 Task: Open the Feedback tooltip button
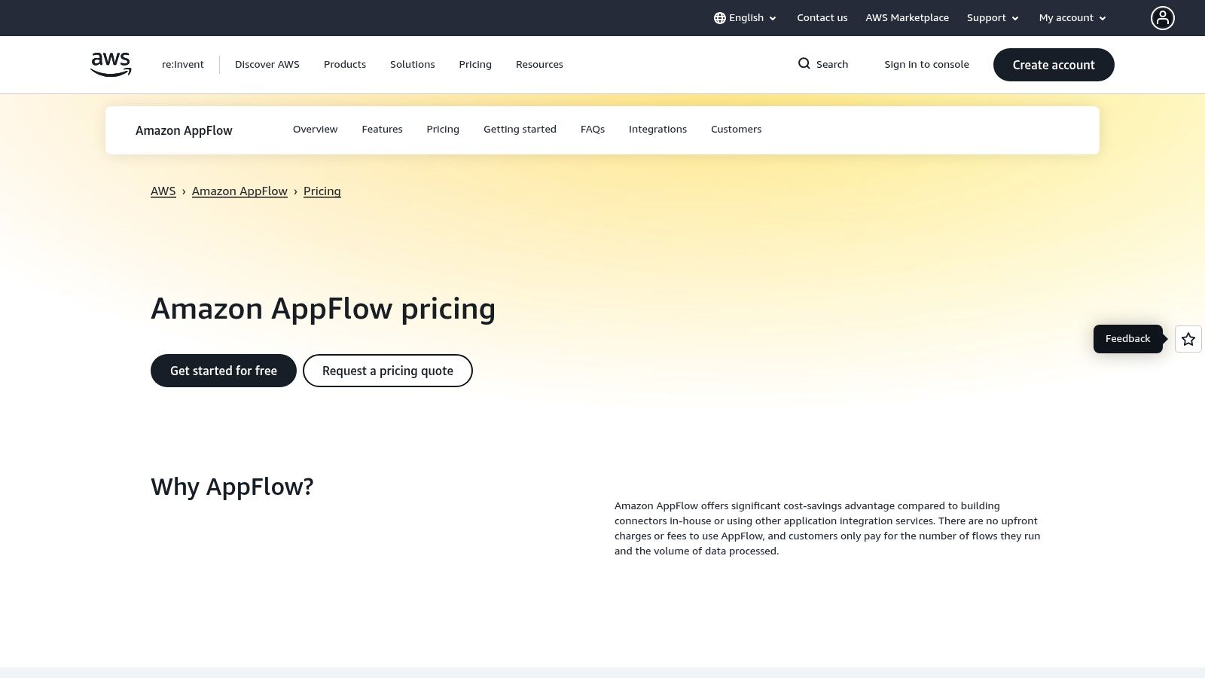[1127, 338]
